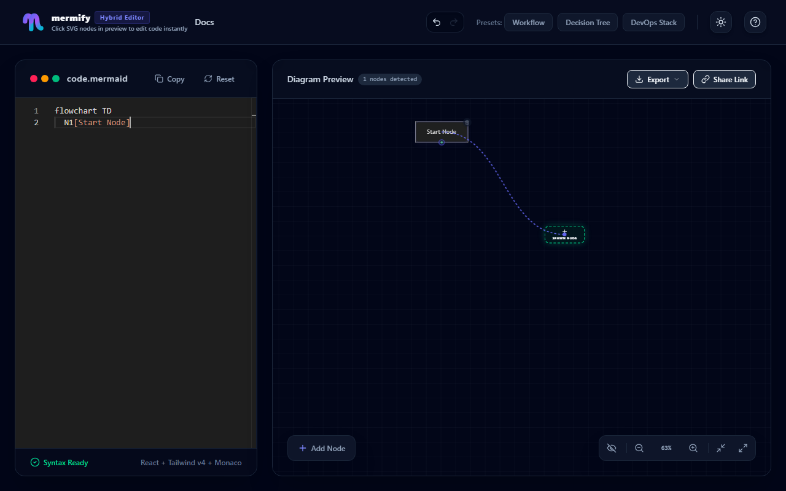
Task: Load the Workflow preset
Action: pos(529,22)
